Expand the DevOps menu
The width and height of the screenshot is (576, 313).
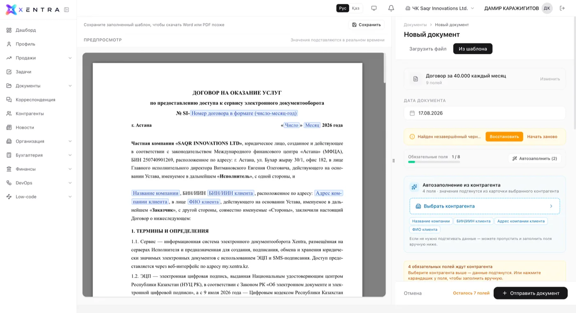tap(70, 183)
